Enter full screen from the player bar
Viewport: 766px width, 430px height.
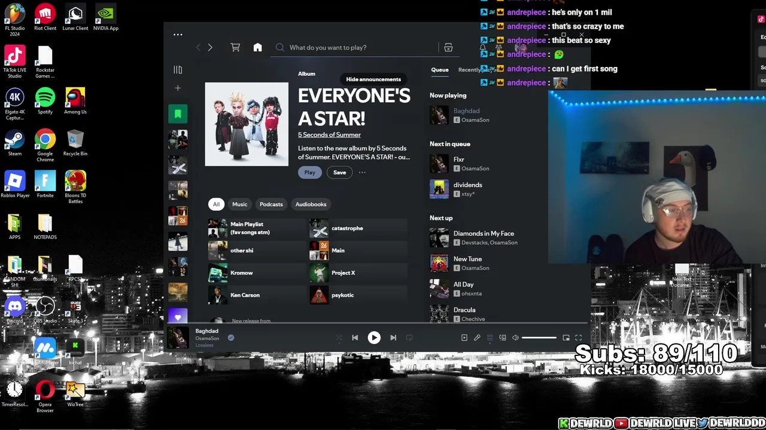pos(579,338)
